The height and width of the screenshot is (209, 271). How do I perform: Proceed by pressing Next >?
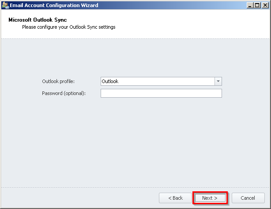click(210, 198)
